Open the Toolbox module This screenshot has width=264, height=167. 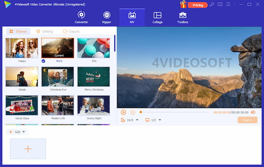[x=183, y=17]
